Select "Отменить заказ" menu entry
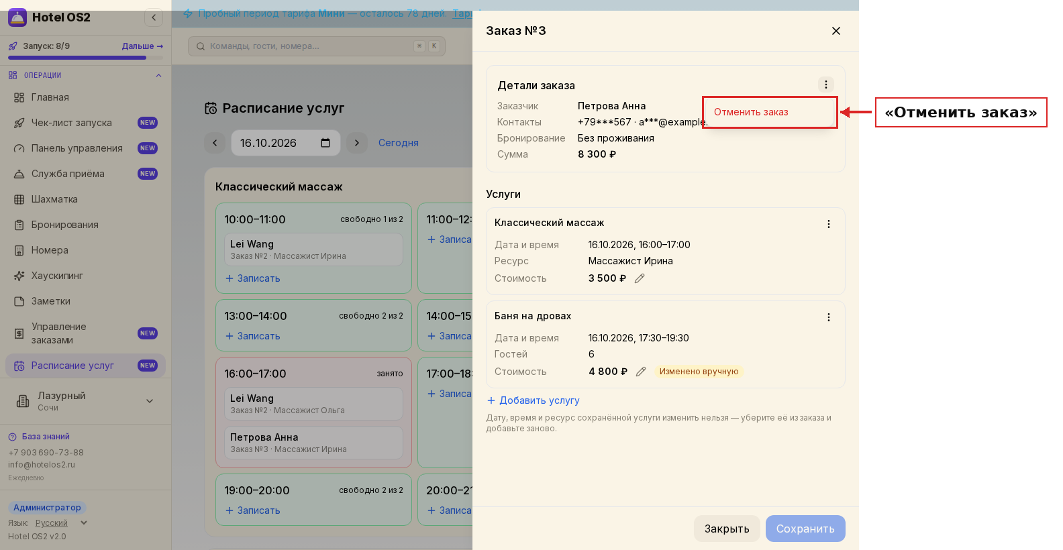The width and height of the screenshot is (1063, 550). coord(770,112)
